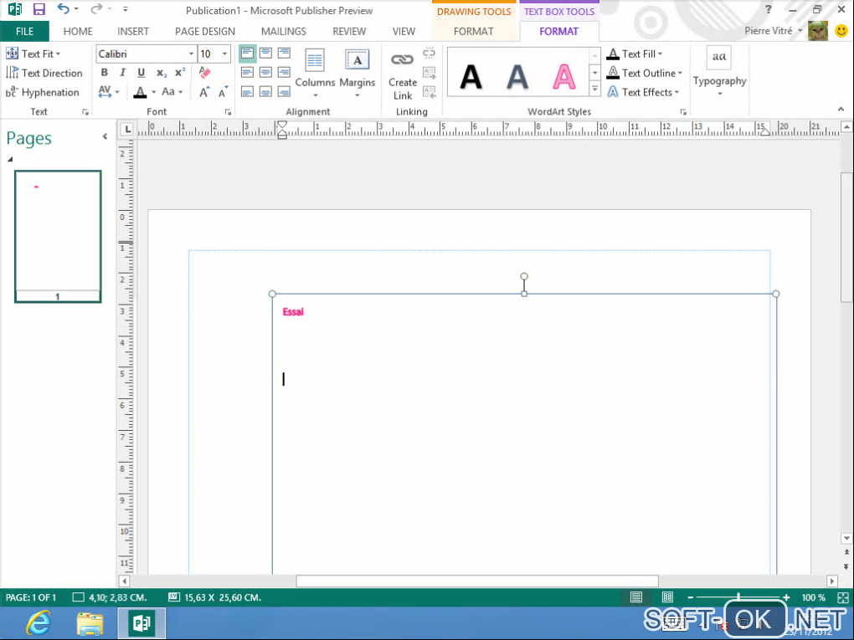Increase font size with grow icon
Image resolution: width=854 pixels, height=640 pixels.
(204, 92)
